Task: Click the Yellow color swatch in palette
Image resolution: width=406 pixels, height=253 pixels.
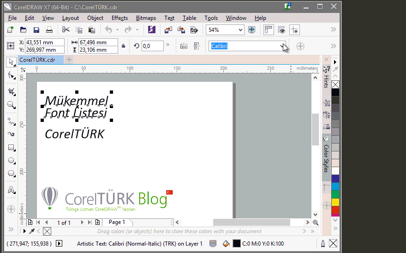Action: tap(335, 202)
